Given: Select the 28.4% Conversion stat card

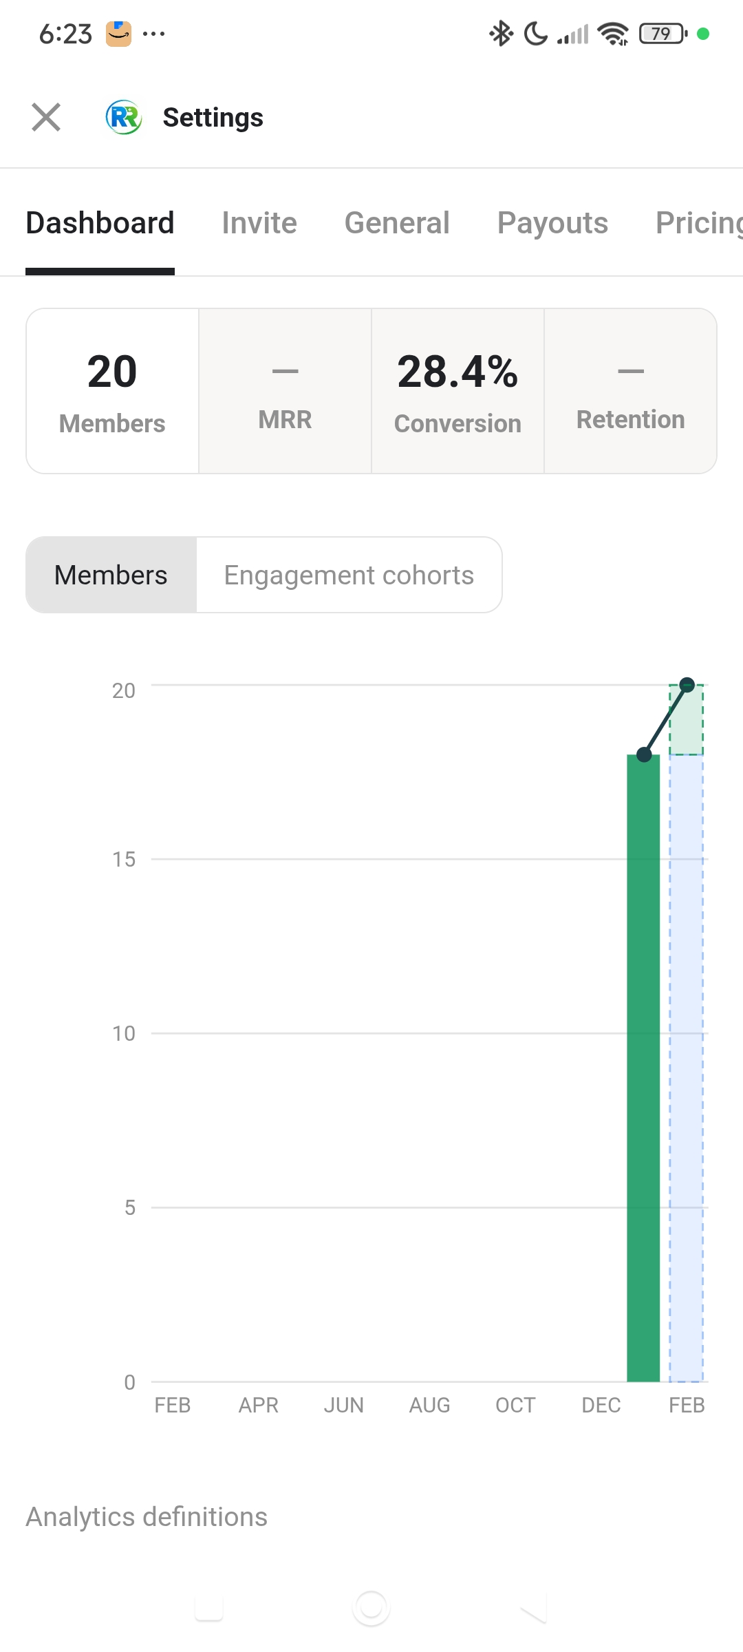Looking at the screenshot, I should pos(457,391).
